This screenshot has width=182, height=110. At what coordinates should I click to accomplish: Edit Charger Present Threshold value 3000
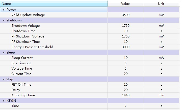(125, 47)
